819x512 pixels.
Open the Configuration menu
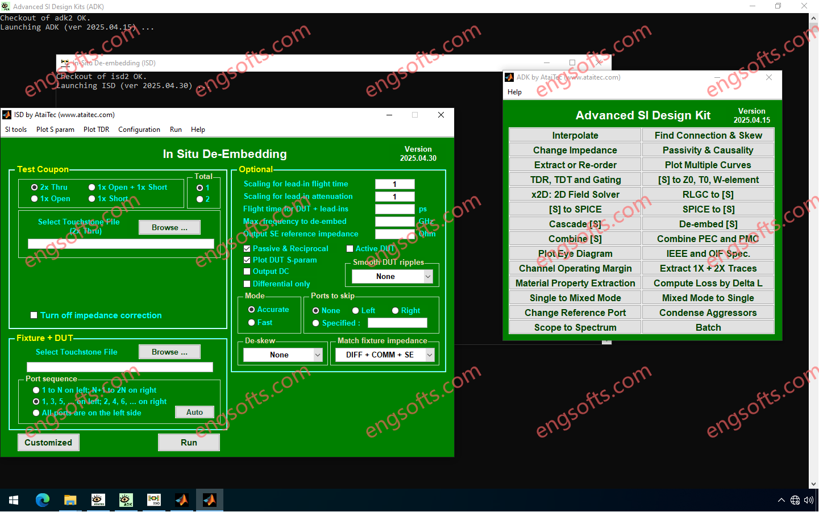139,130
